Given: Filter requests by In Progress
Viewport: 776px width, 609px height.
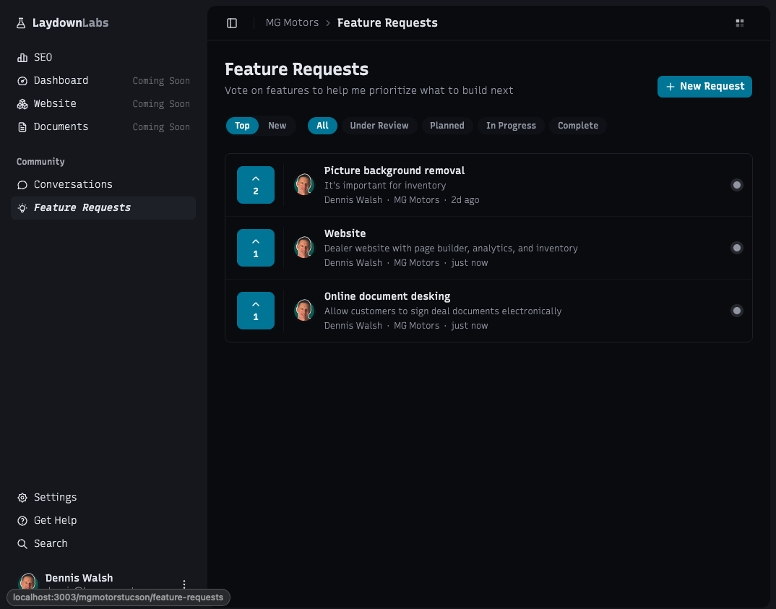Looking at the screenshot, I should (511, 126).
